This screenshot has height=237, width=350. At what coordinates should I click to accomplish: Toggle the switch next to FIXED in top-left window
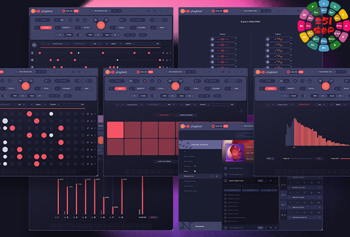point(79,35)
